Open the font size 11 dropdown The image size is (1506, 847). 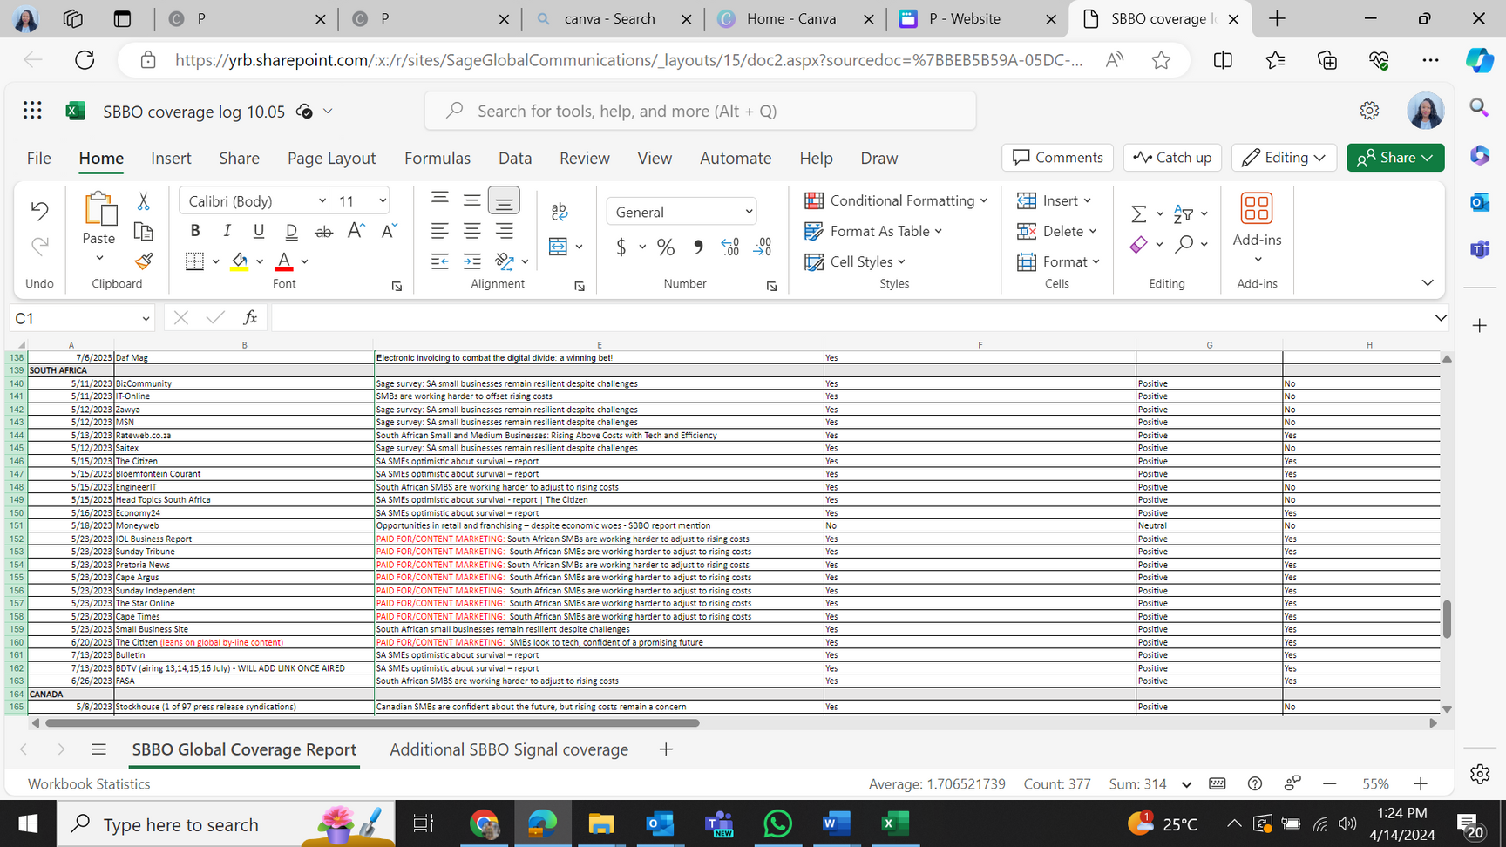[382, 201]
